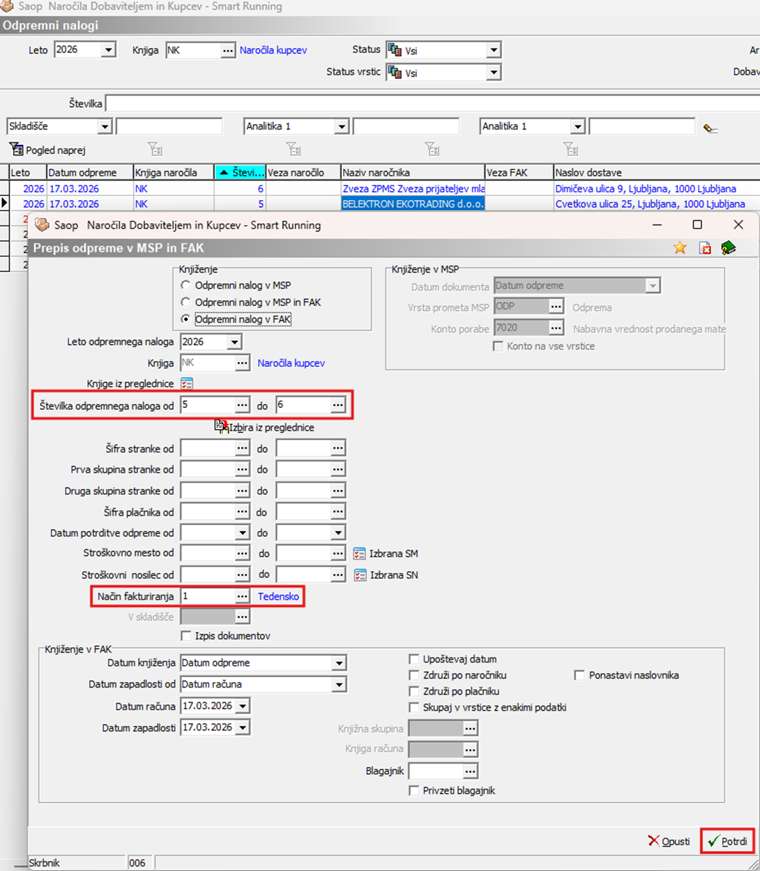
Task: Open lookup for Stroškovni nosilec od
Action: click(x=242, y=575)
